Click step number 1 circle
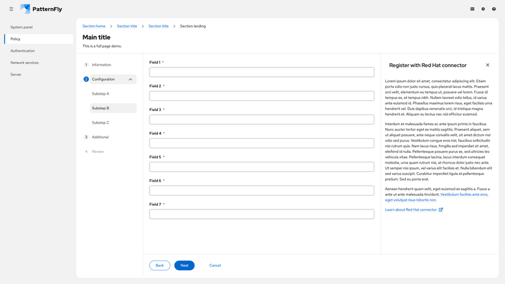505x284 pixels. click(86, 65)
